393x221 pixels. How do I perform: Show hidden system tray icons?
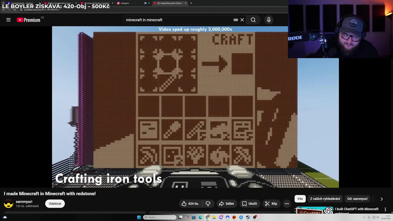coord(364,217)
